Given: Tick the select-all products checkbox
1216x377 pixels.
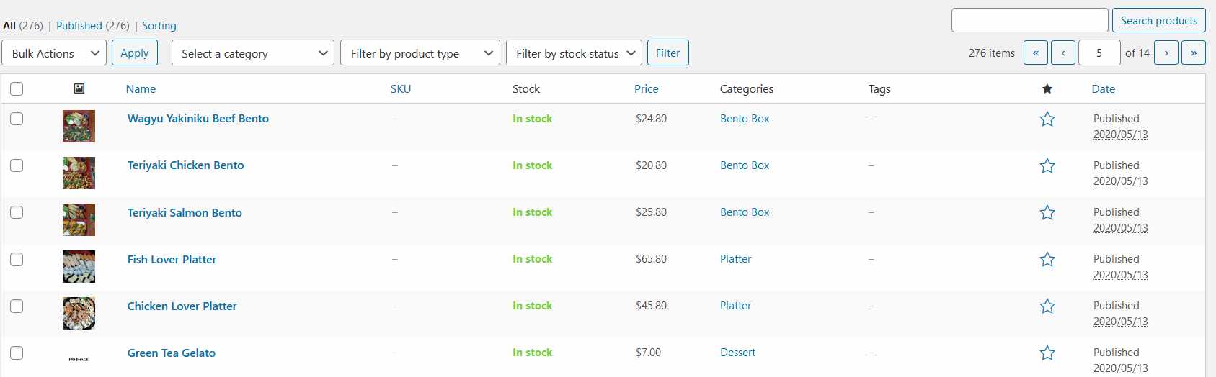Looking at the screenshot, I should pyautogui.click(x=17, y=89).
